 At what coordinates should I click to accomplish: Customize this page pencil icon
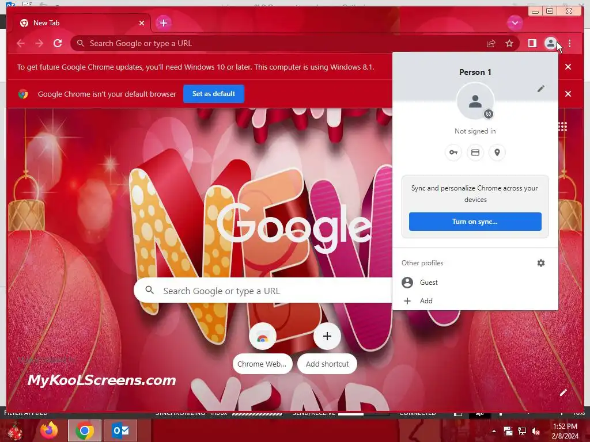click(563, 393)
